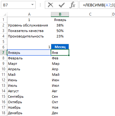Confirm the formula with checkmark icon

tap(61, 5)
